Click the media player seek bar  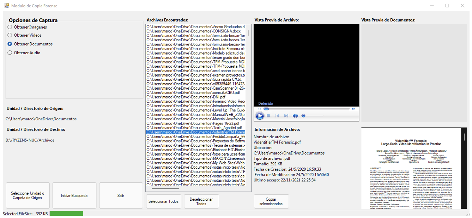pos(306,109)
